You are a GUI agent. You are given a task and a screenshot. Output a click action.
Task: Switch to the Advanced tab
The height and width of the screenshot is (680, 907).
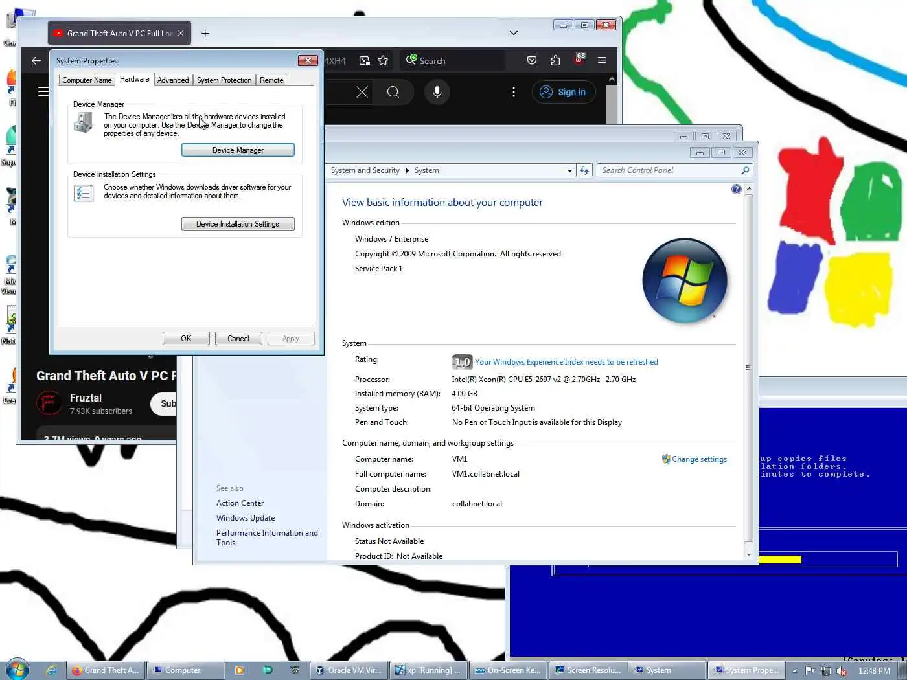173,80
